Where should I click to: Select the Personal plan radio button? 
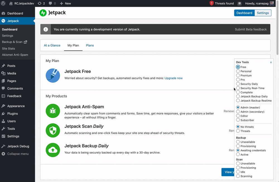tap(238, 71)
